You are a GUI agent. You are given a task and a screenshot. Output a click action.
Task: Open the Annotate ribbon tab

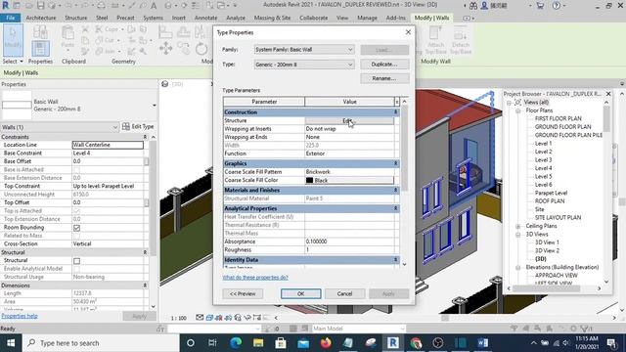[205, 18]
